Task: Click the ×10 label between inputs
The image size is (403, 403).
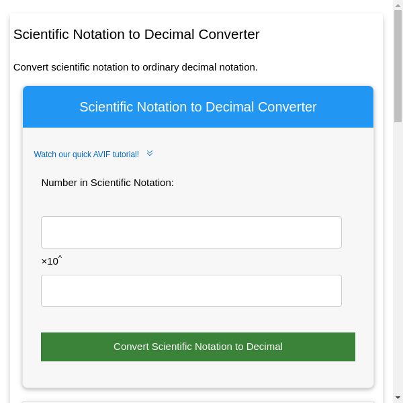Action: 50,261
